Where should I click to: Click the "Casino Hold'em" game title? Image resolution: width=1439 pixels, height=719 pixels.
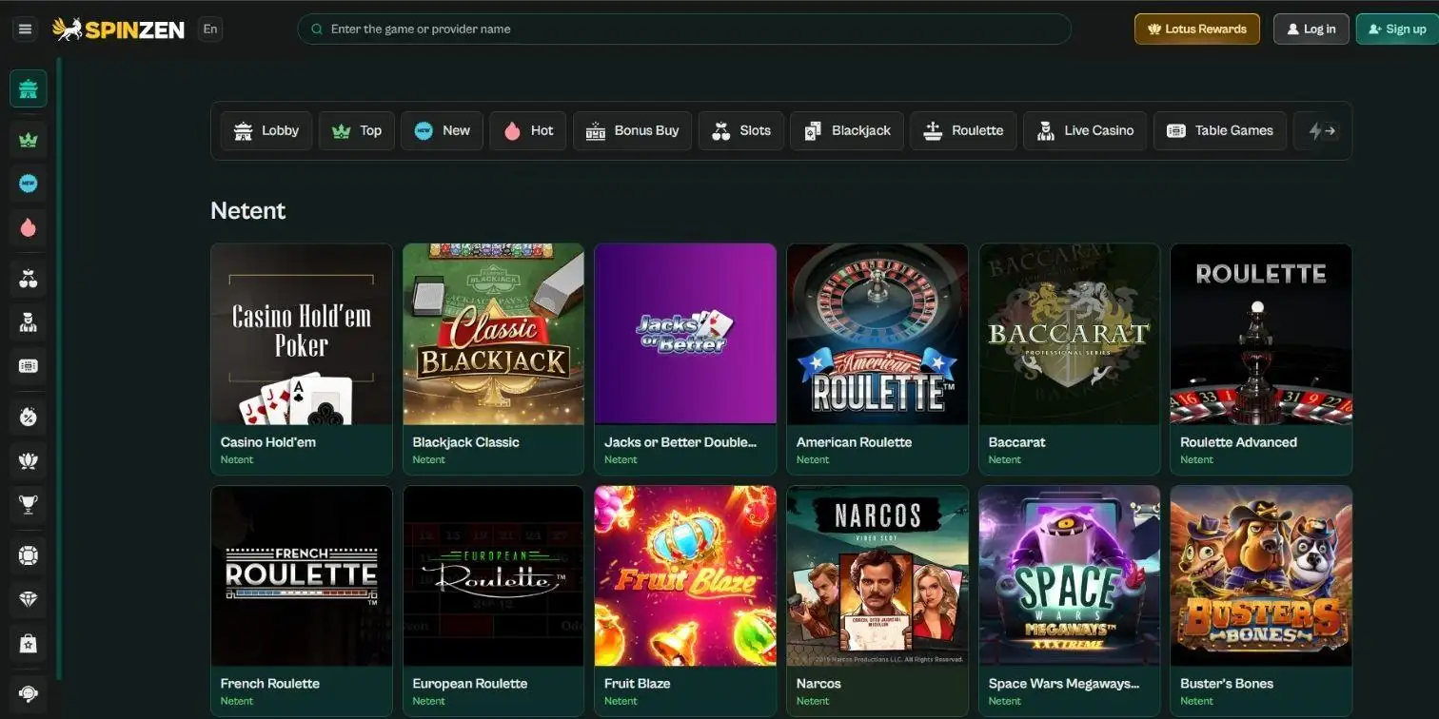[x=268, y=442]
